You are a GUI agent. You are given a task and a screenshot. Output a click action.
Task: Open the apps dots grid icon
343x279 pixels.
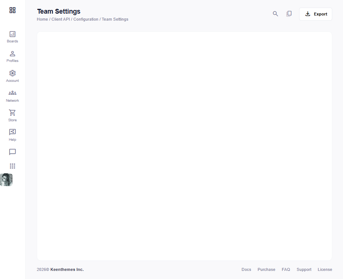tap(13, 166)
